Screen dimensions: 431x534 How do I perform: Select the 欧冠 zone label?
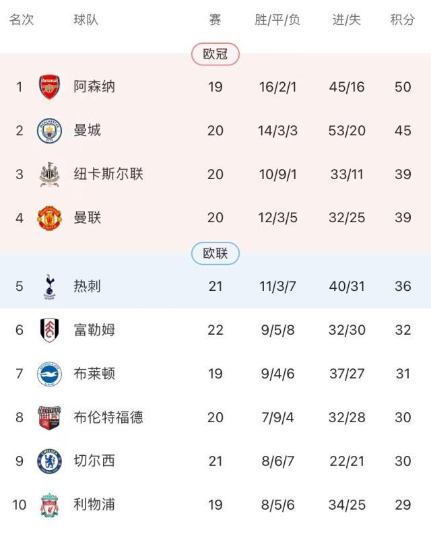[215, 55]
